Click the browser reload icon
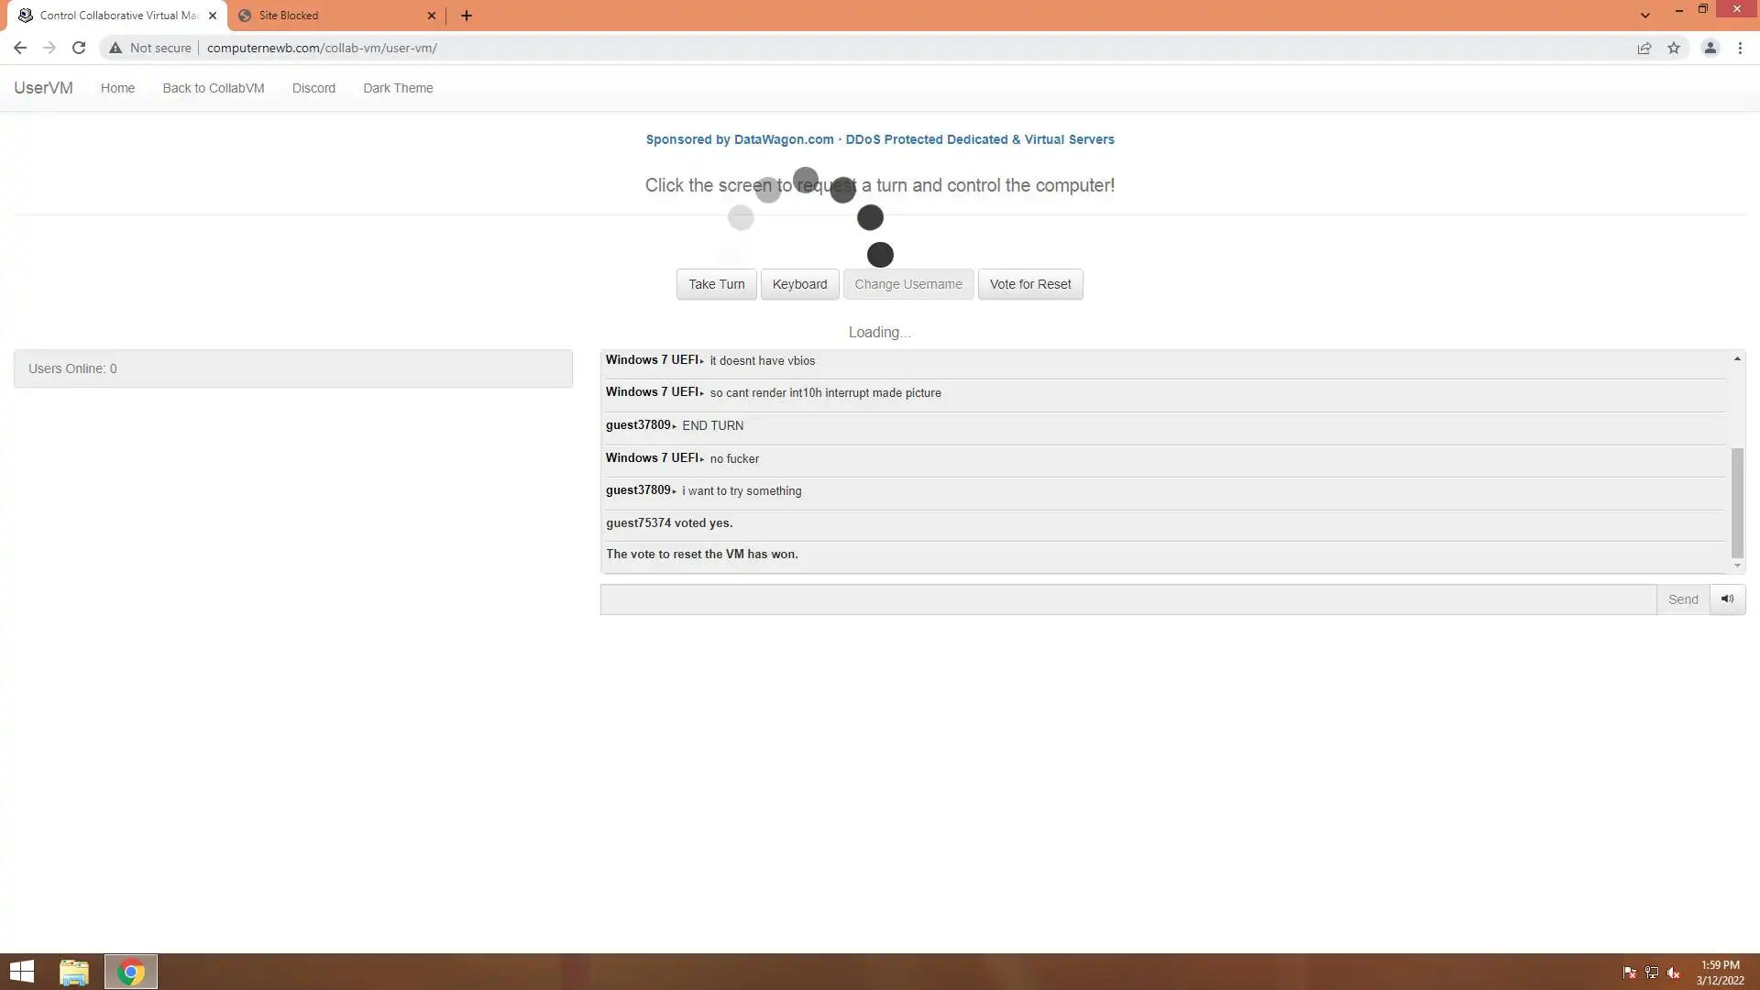 tap(79, 48)
